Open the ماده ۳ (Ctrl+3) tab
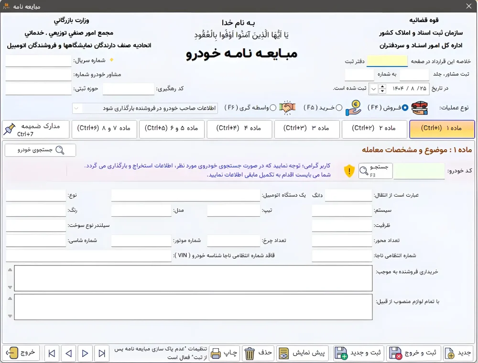478x363 pixels. click(307, 129)
